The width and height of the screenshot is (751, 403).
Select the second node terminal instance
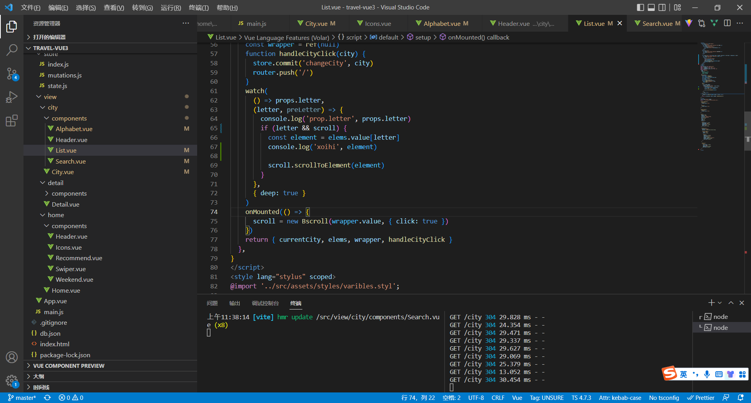click(x=722, y=327)
